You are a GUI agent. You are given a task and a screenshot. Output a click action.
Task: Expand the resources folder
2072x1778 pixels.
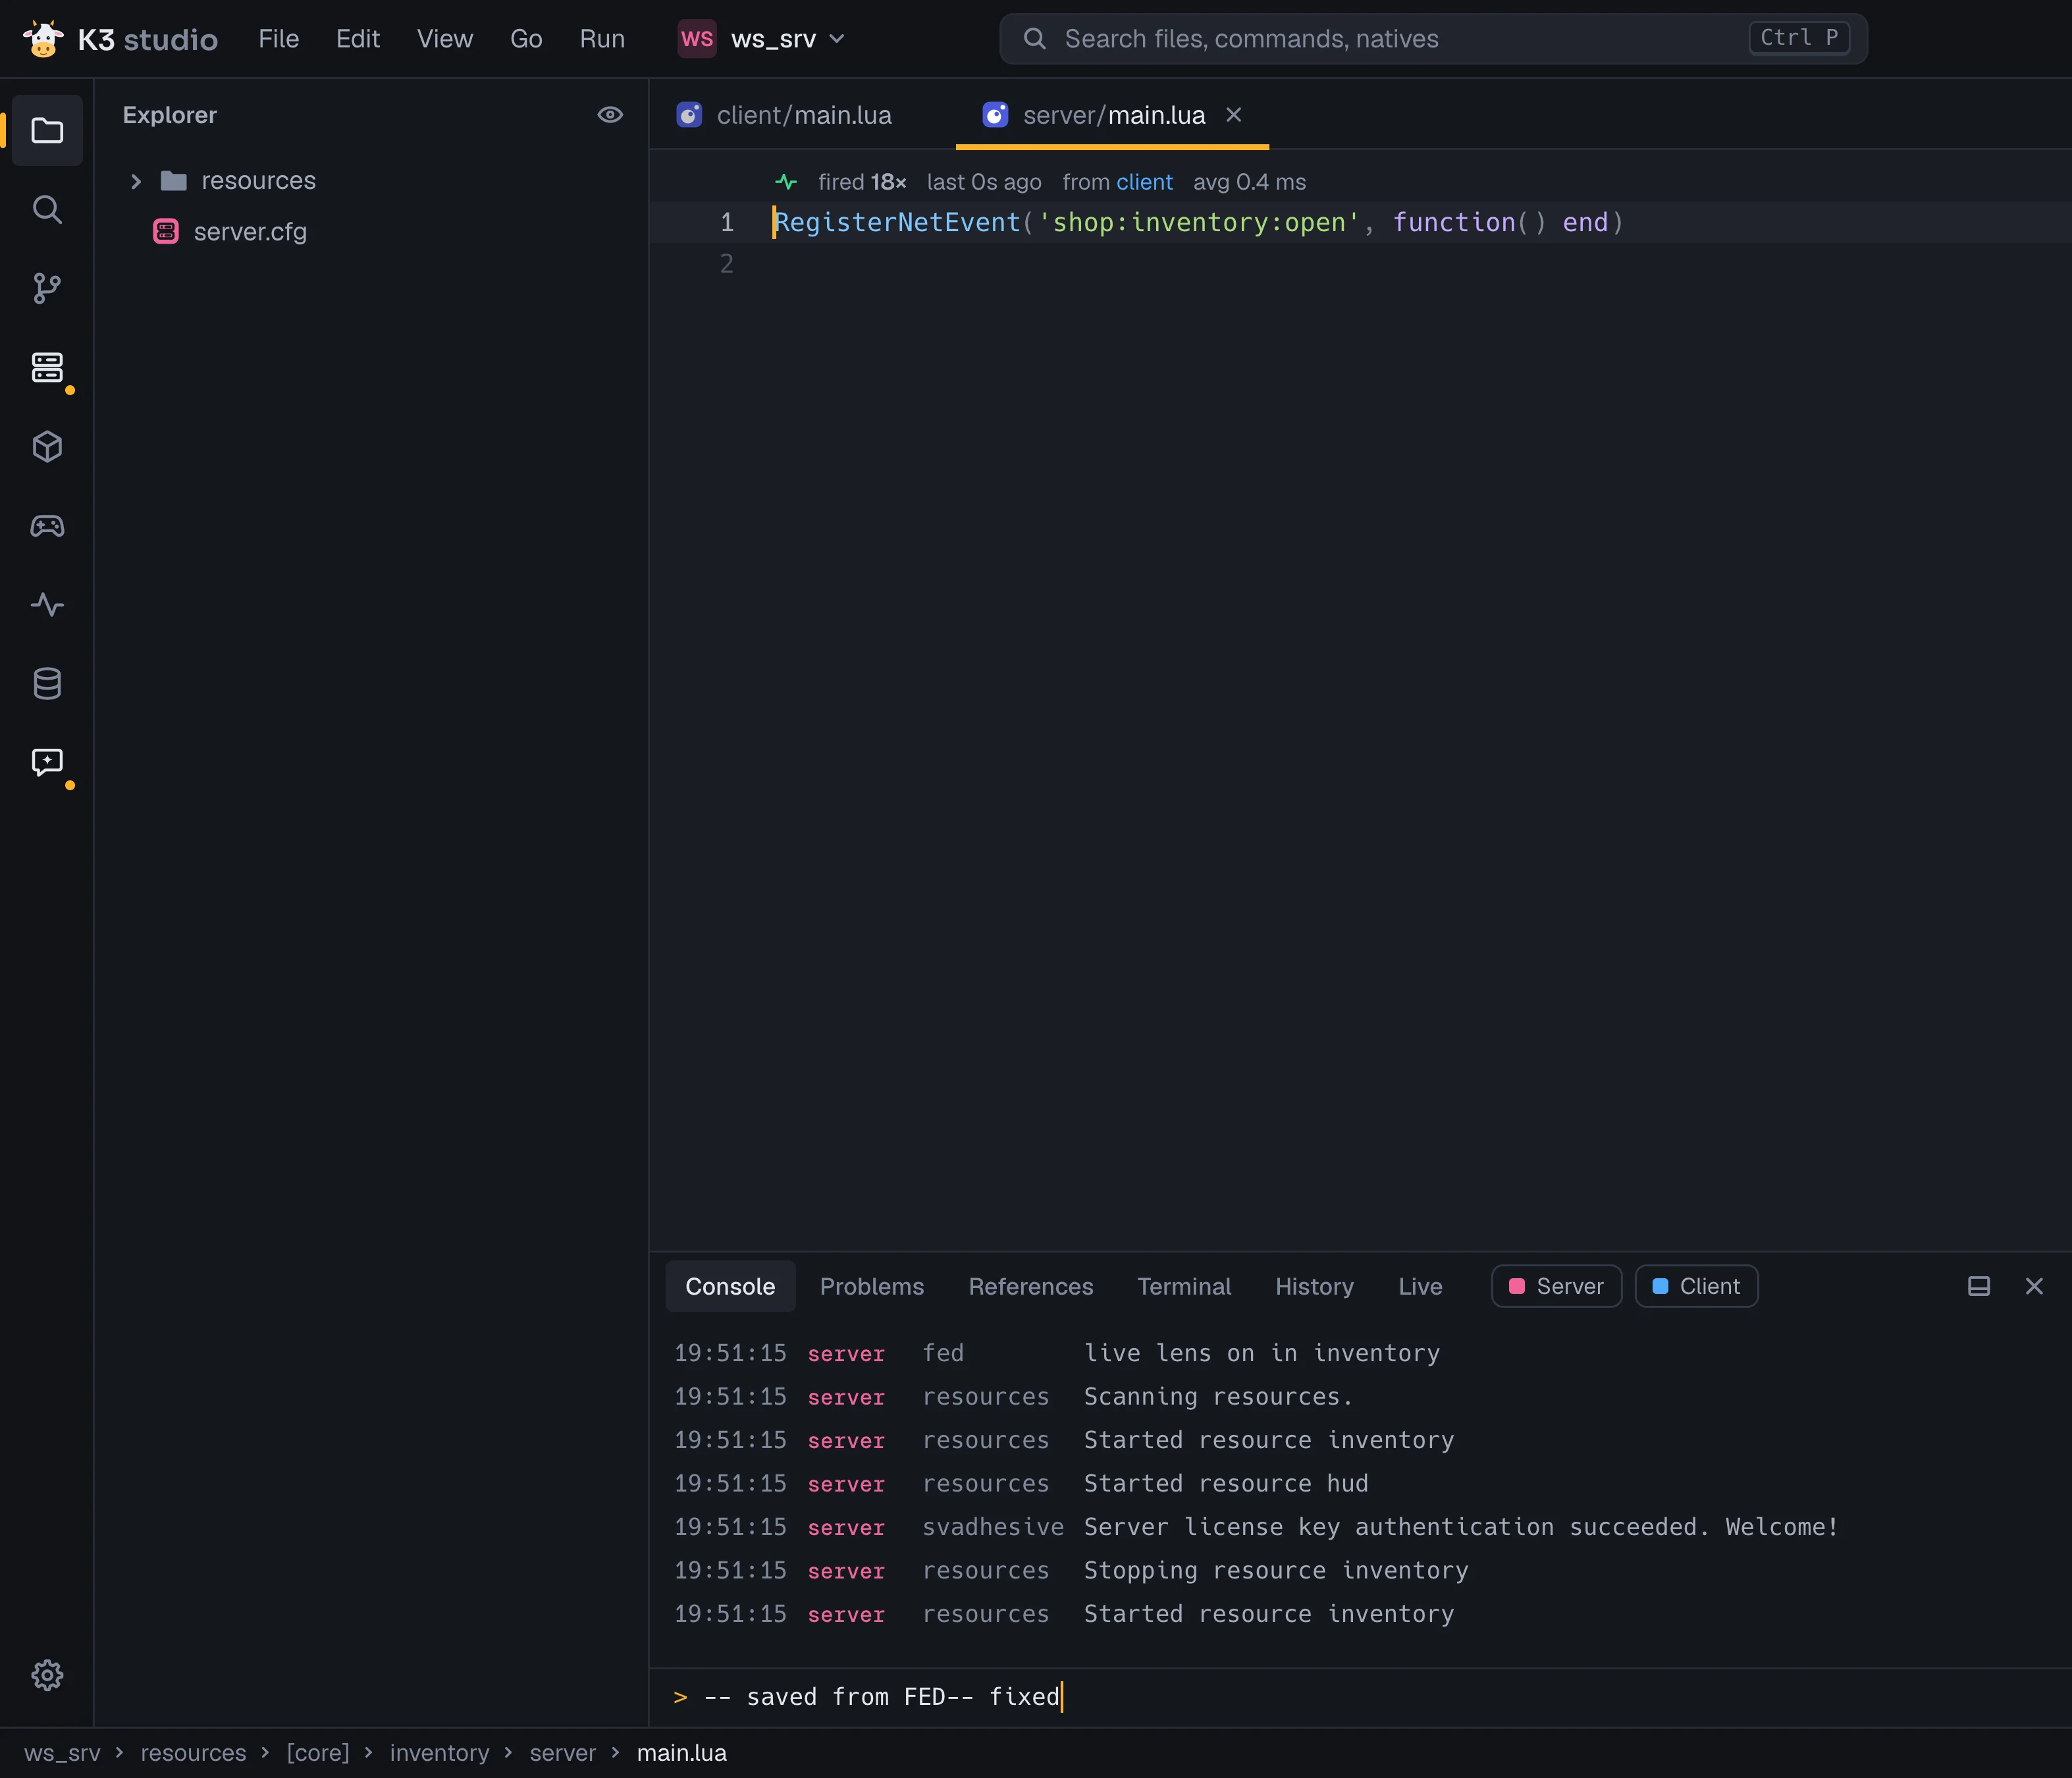136,181
